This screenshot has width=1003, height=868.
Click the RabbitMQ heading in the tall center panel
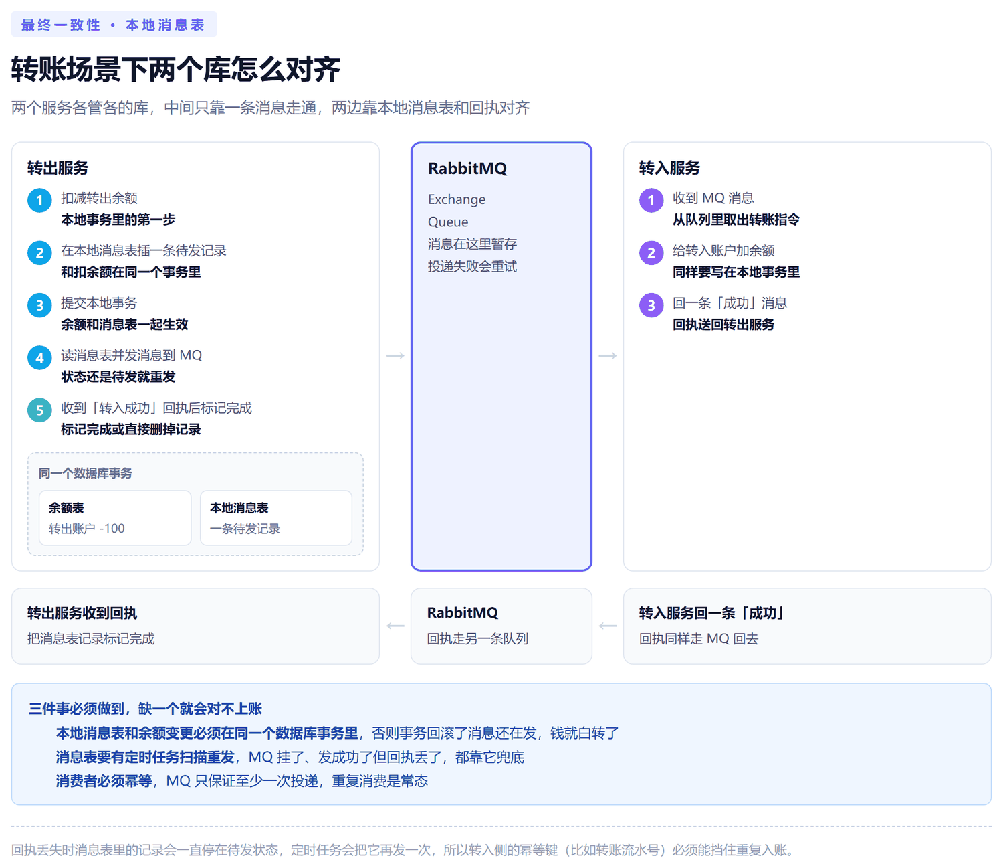point(467,169)
